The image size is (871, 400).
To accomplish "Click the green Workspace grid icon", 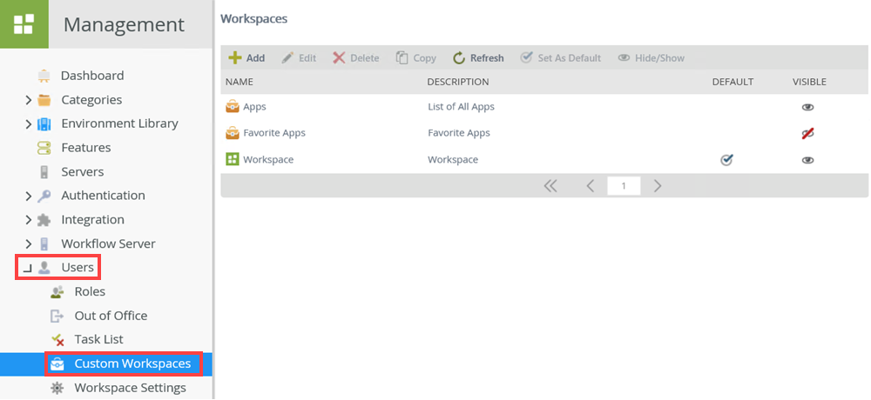I will [x=233, y=160].
